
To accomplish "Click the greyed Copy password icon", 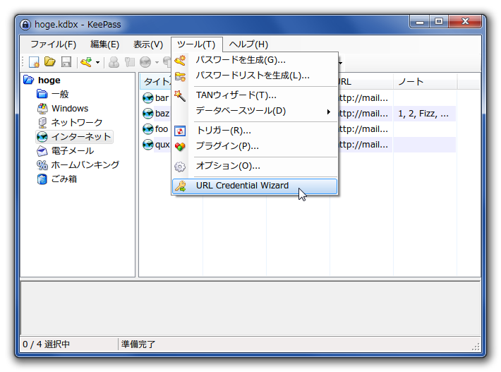I will pyautogui.click(x=129, y=61).
